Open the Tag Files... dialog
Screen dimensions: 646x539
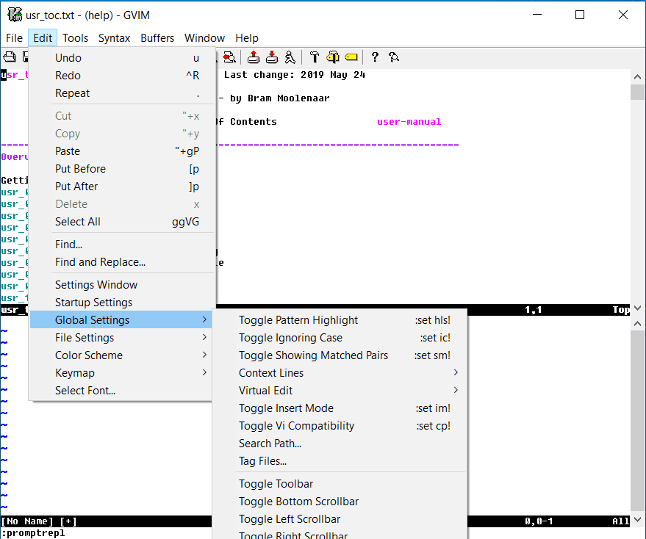340,461
